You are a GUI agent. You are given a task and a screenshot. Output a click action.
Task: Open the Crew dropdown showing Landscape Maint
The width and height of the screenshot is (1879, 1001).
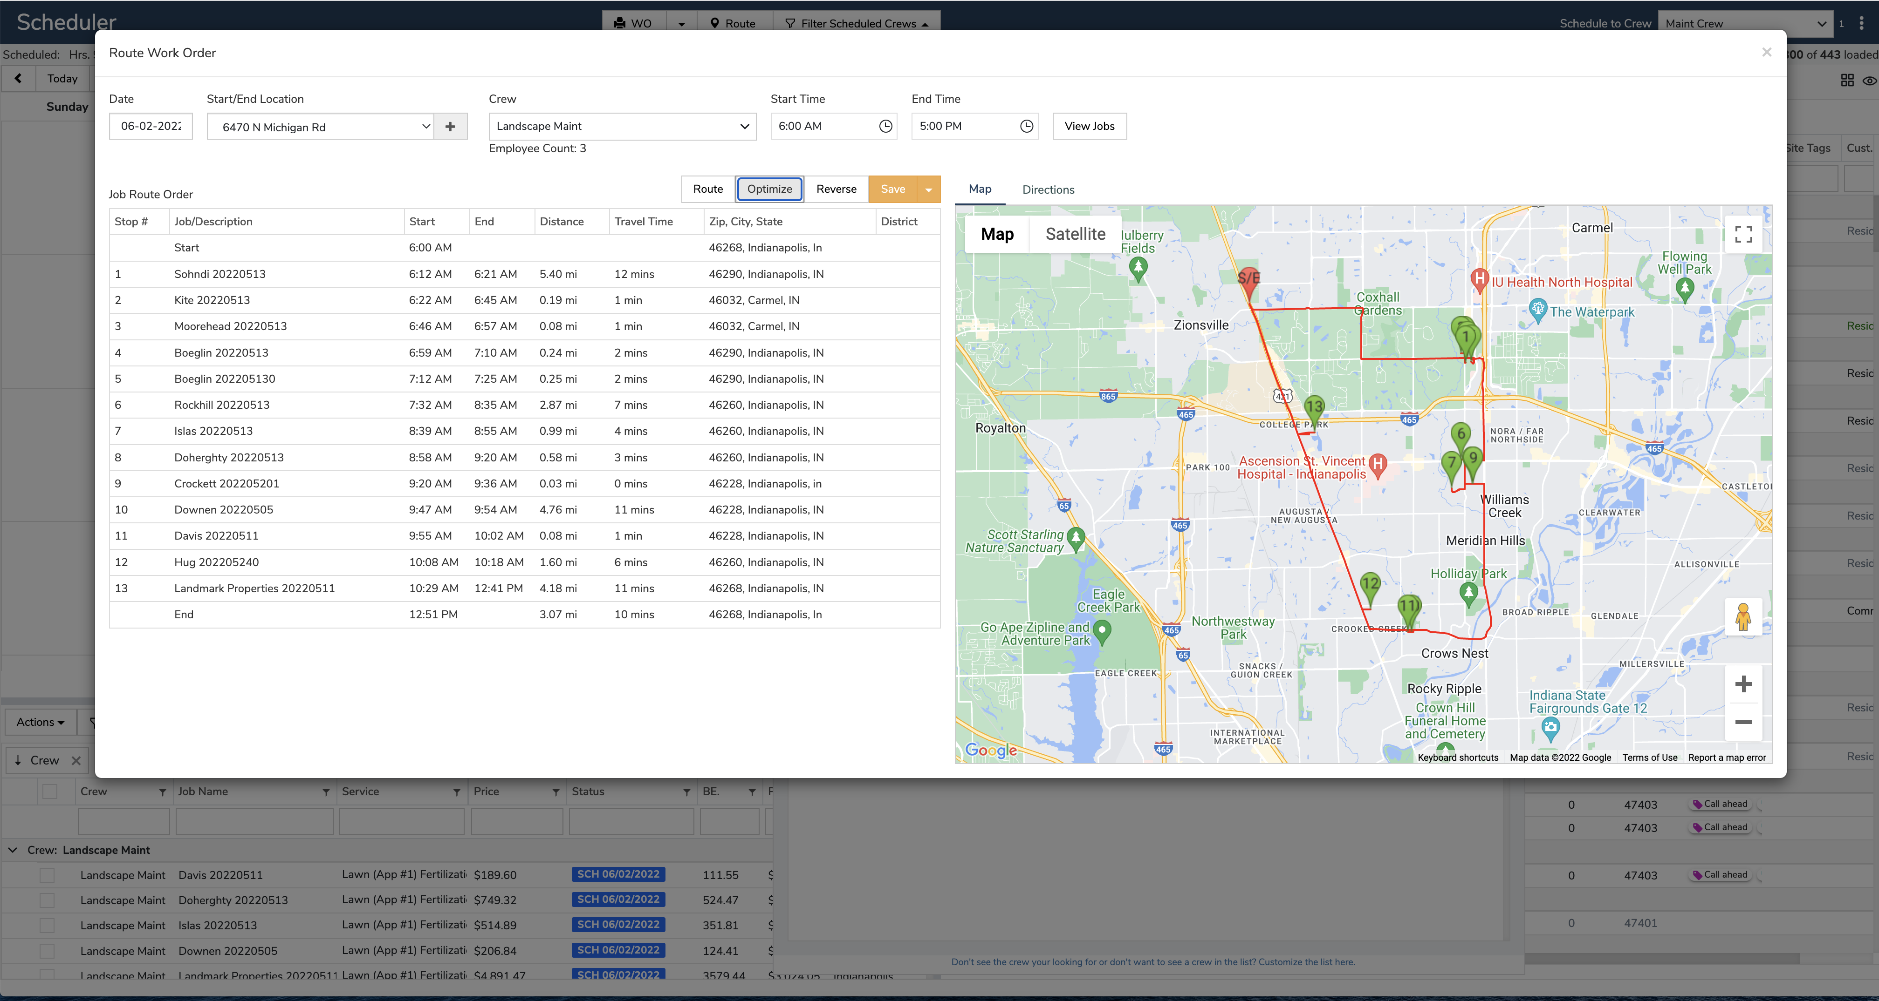622,126
